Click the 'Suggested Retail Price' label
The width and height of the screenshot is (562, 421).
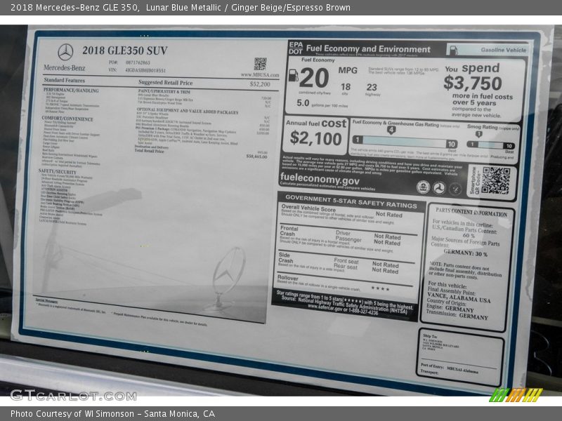(x=166, y=82)
